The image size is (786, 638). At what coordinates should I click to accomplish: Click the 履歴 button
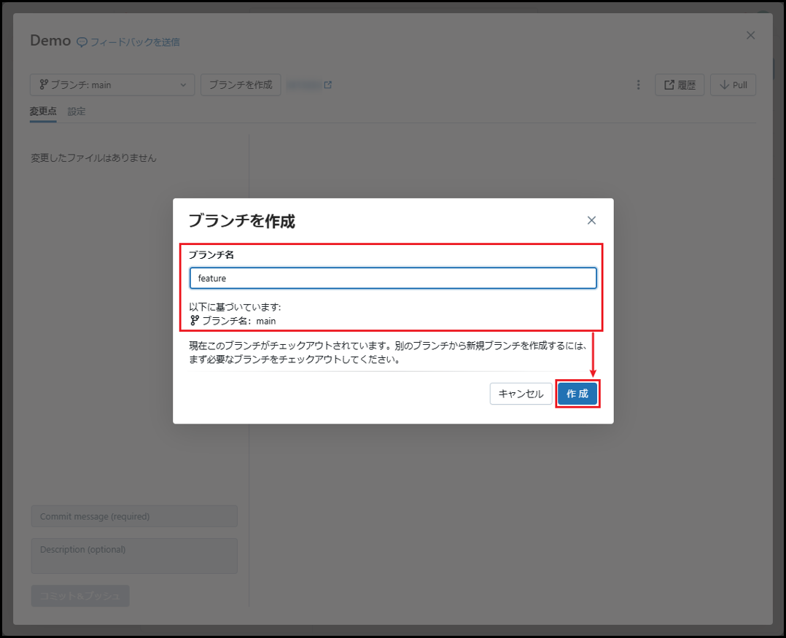coord(680,85)
